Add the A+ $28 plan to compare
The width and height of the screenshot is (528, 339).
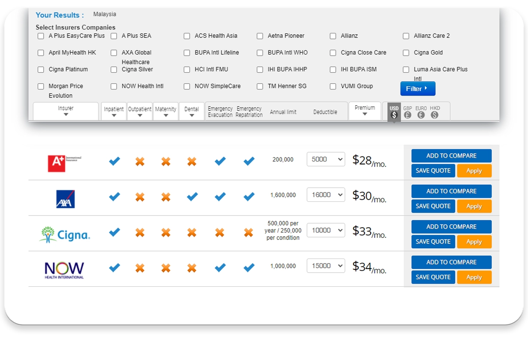pos(451,156)
